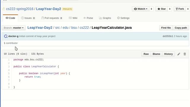This screenshot has height=107, width=190.
Task: Click the '2 hours ago' timestamp
Action: (180, 36)
